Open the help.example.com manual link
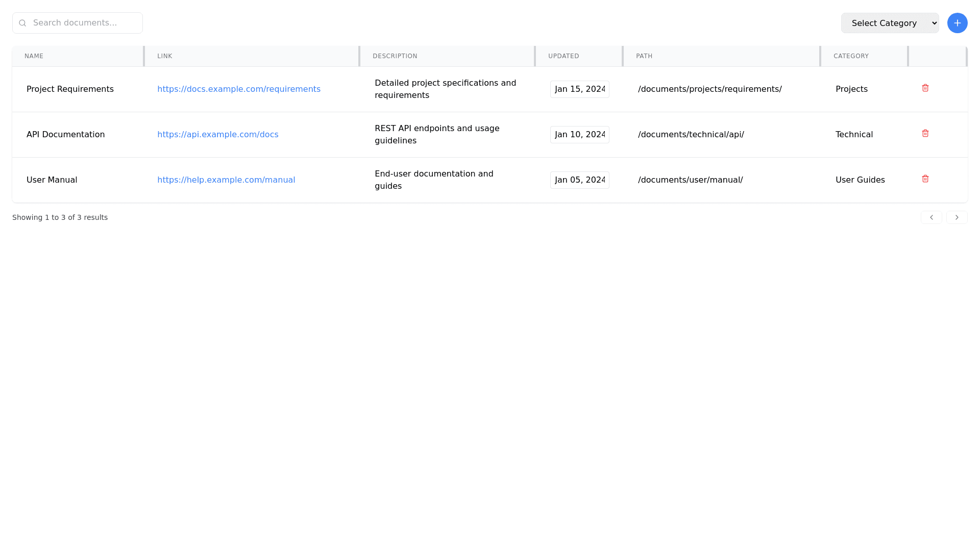The width and height of the screenshot is (980, 551). pyautogui.click(x=226, y=180)
